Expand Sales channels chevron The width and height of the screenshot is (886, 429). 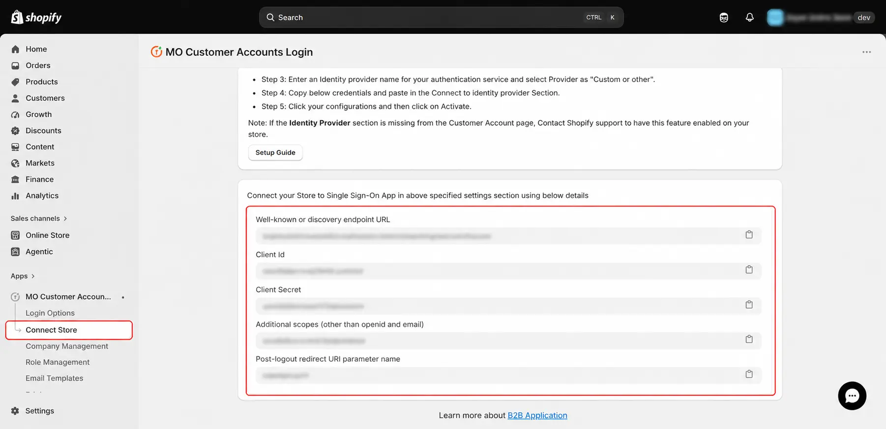click(x=65, y=218)
